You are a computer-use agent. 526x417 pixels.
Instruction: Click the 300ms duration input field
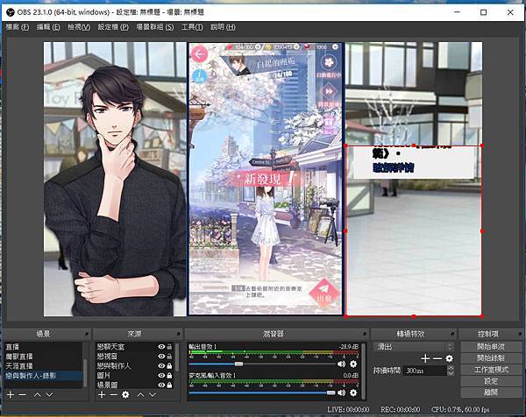coord(424,371)
